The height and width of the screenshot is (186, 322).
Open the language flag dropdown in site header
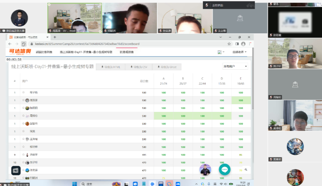(x=221, y=52)
